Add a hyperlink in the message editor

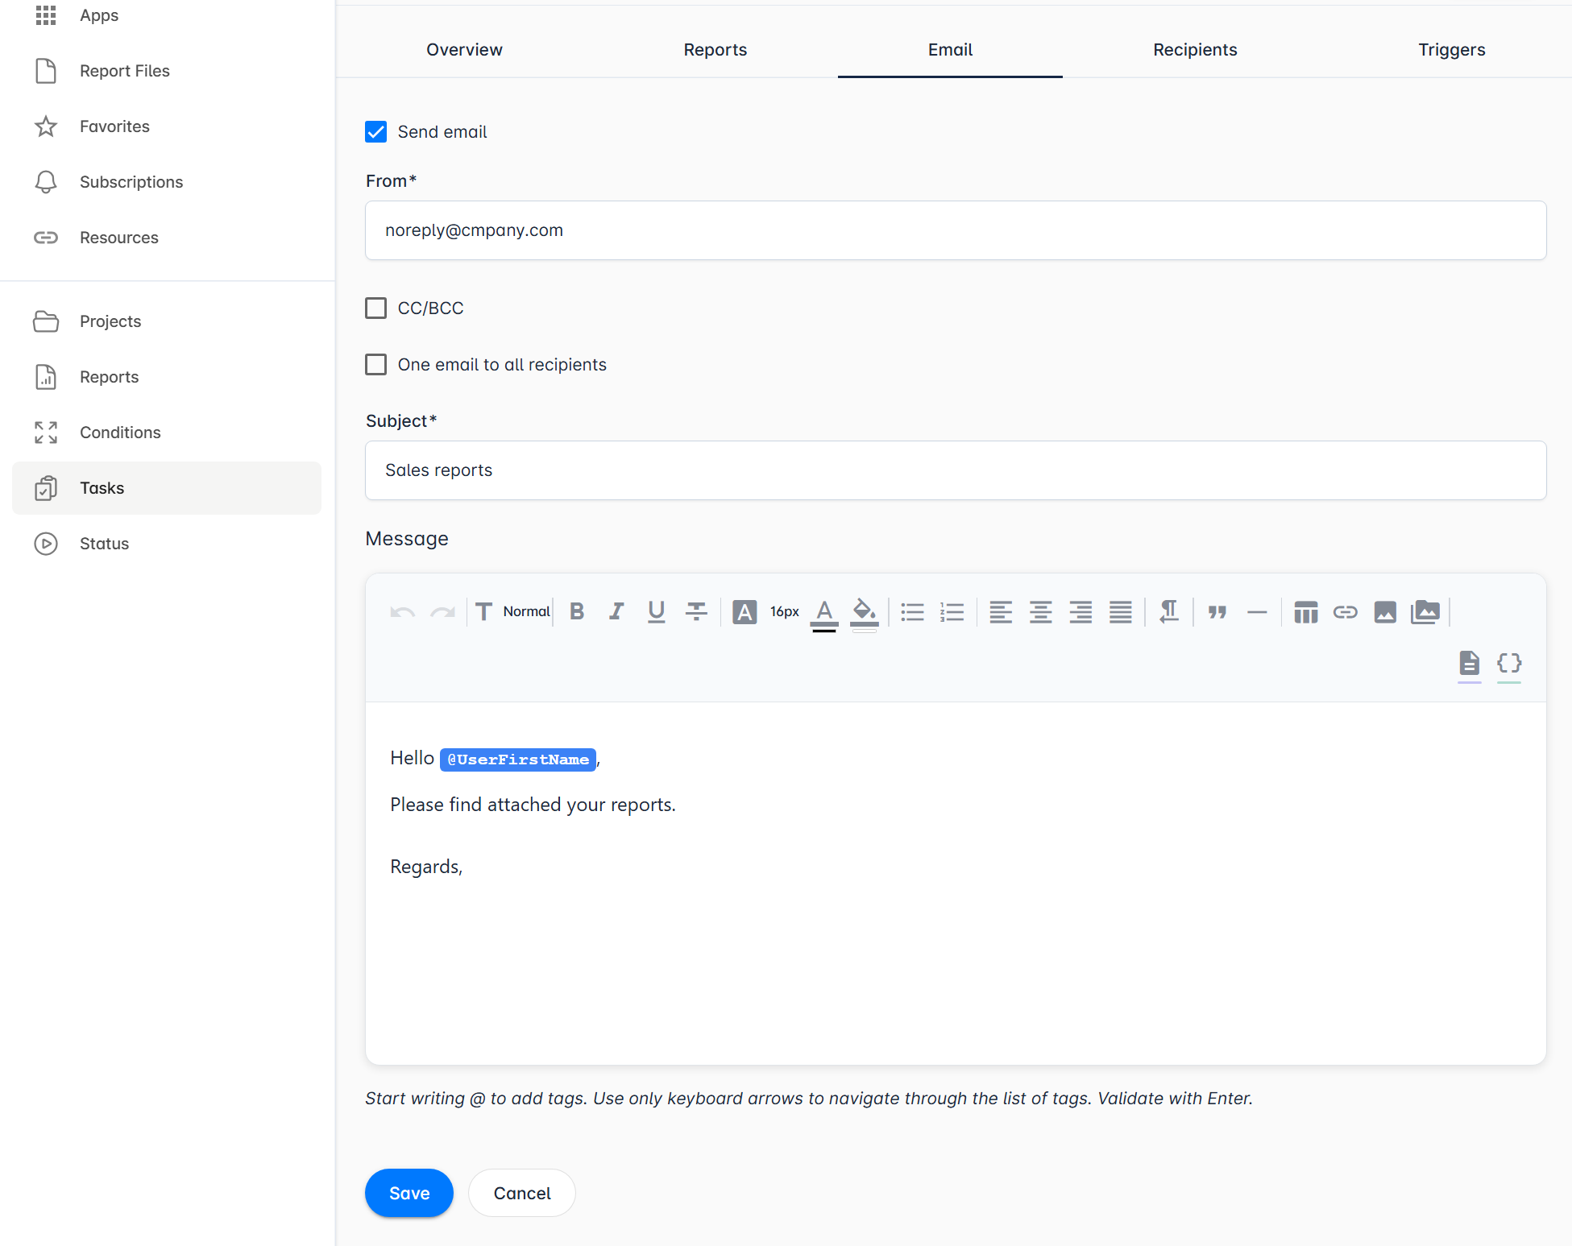(1346, 612)
